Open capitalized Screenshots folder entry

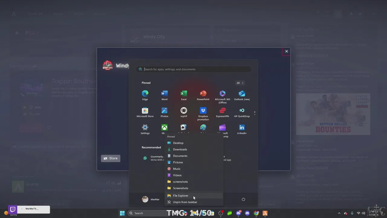click(x=194, y=188)
